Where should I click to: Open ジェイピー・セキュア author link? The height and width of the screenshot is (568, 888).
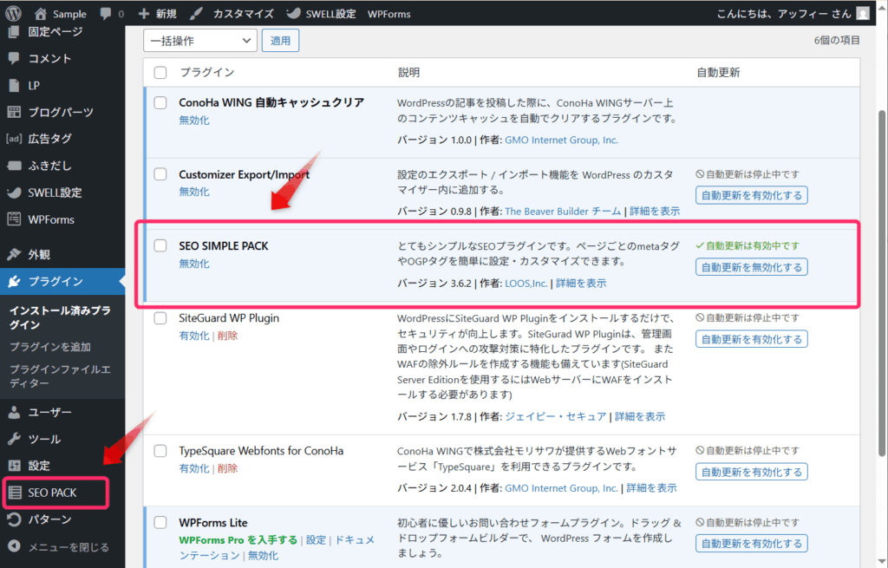tap(556, 416)
